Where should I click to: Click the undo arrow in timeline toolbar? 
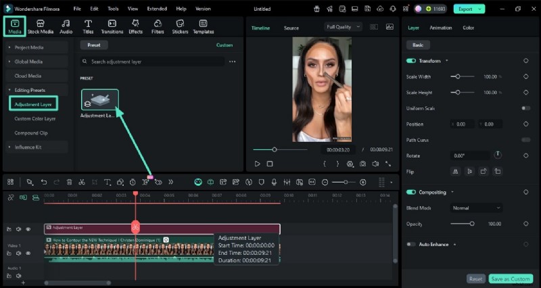(x=44, y=182)
